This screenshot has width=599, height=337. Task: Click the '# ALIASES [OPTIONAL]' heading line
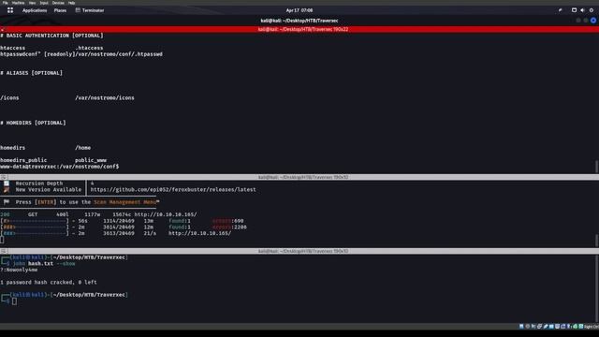click(31, 73)
